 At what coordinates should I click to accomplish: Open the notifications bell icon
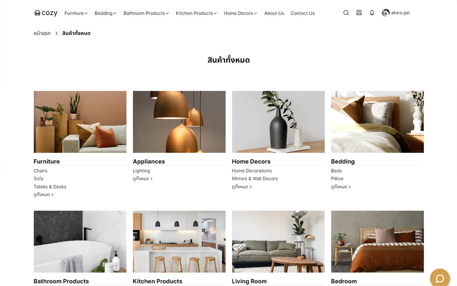point(372,13)
